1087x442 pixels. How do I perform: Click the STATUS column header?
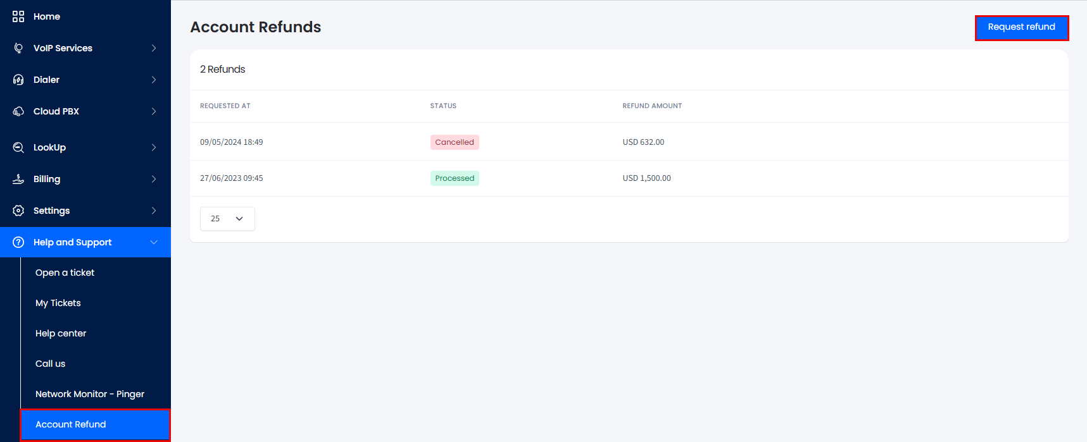pyautogui.click(x=443, y=106)
